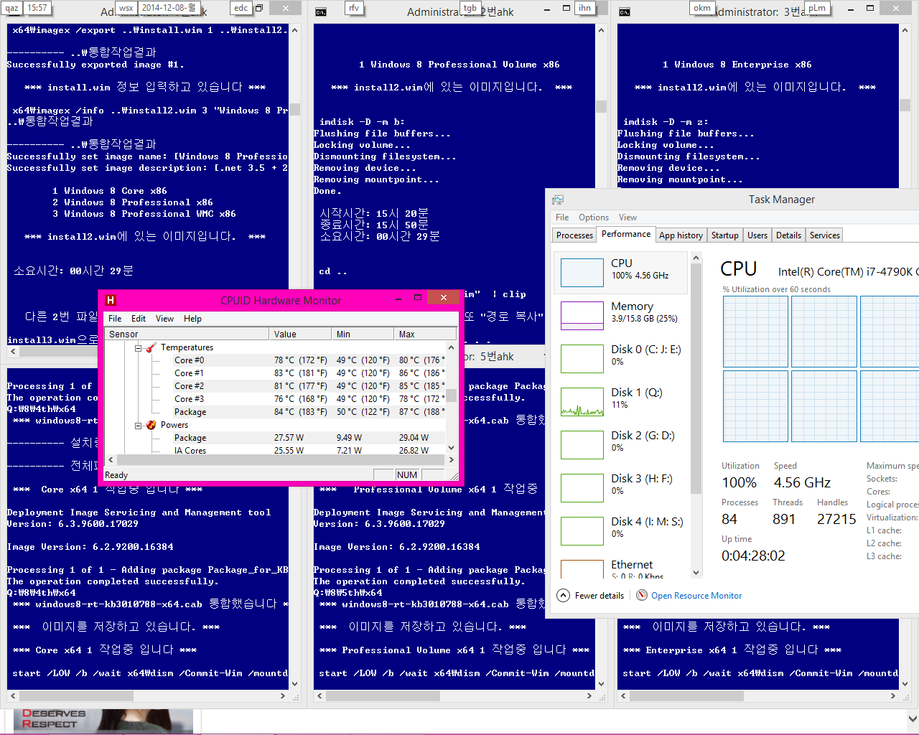Open Task Manager File menu
The height and width of the screenshot is (735, 919).
pyautogui.click(x=562, y=217)
